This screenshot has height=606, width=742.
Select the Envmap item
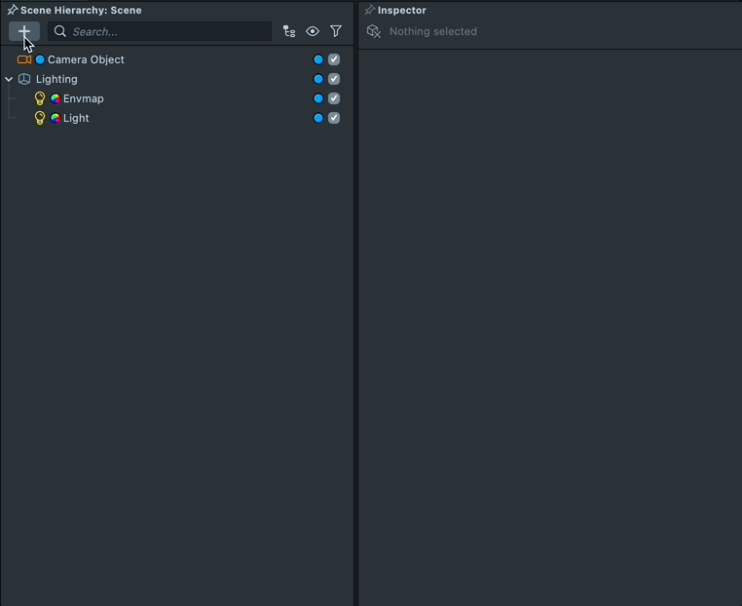[x=84, y=98]
